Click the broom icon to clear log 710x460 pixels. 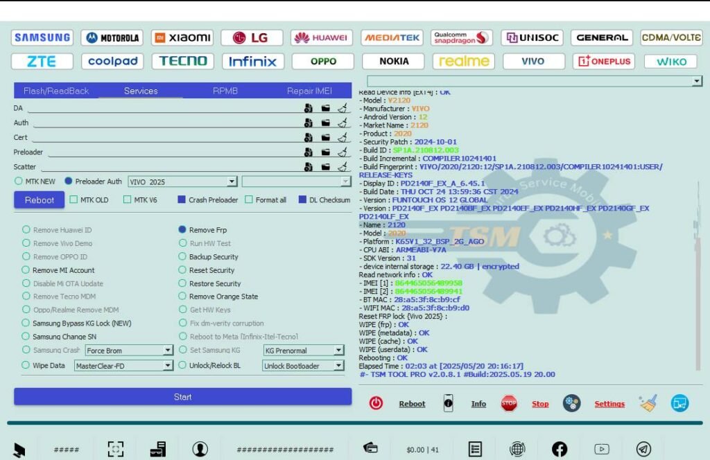point(648,403)
